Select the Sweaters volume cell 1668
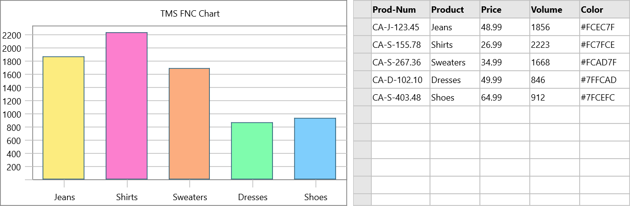This screenshot has height=206, width=630. coord(555,62)
